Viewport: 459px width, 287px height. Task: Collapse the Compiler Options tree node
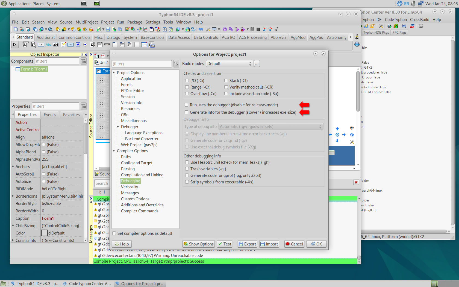(x=114, y=151)
